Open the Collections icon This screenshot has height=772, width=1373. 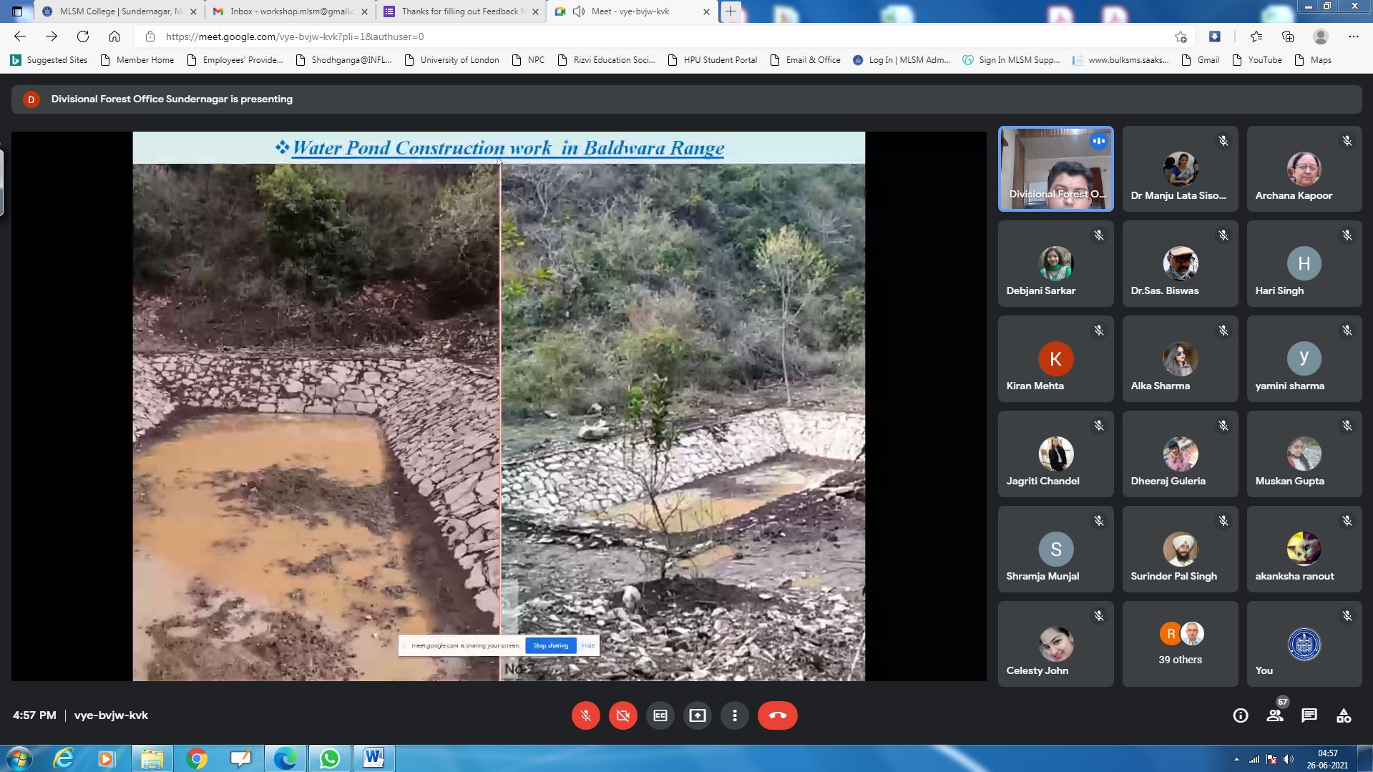[x=1288, y=36]
